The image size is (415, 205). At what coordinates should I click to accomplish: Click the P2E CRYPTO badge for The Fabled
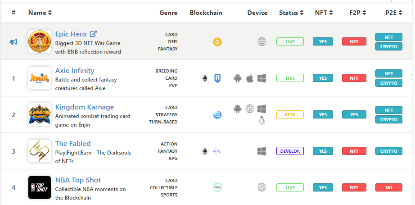click(389, 151)
